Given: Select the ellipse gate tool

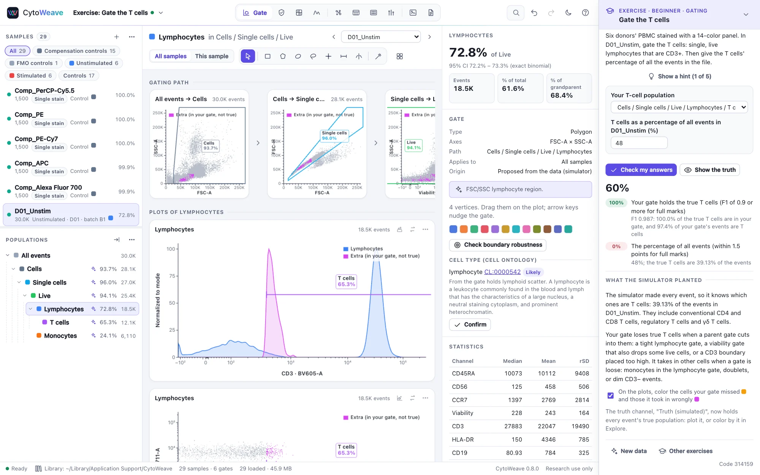Looking at the screenshot, I should 298,56.
